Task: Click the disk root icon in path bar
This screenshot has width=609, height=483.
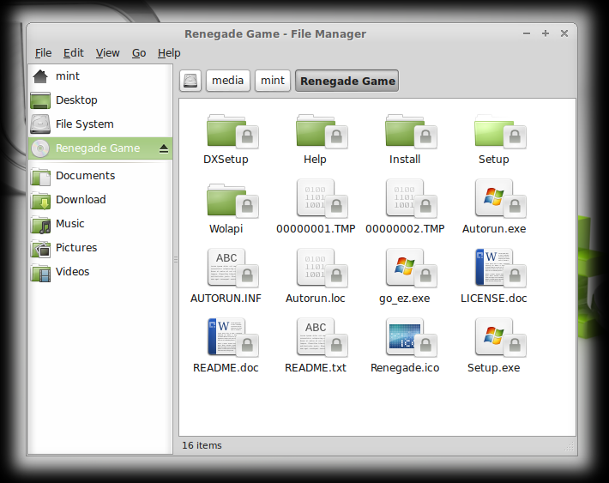Action: coord(190,81)
